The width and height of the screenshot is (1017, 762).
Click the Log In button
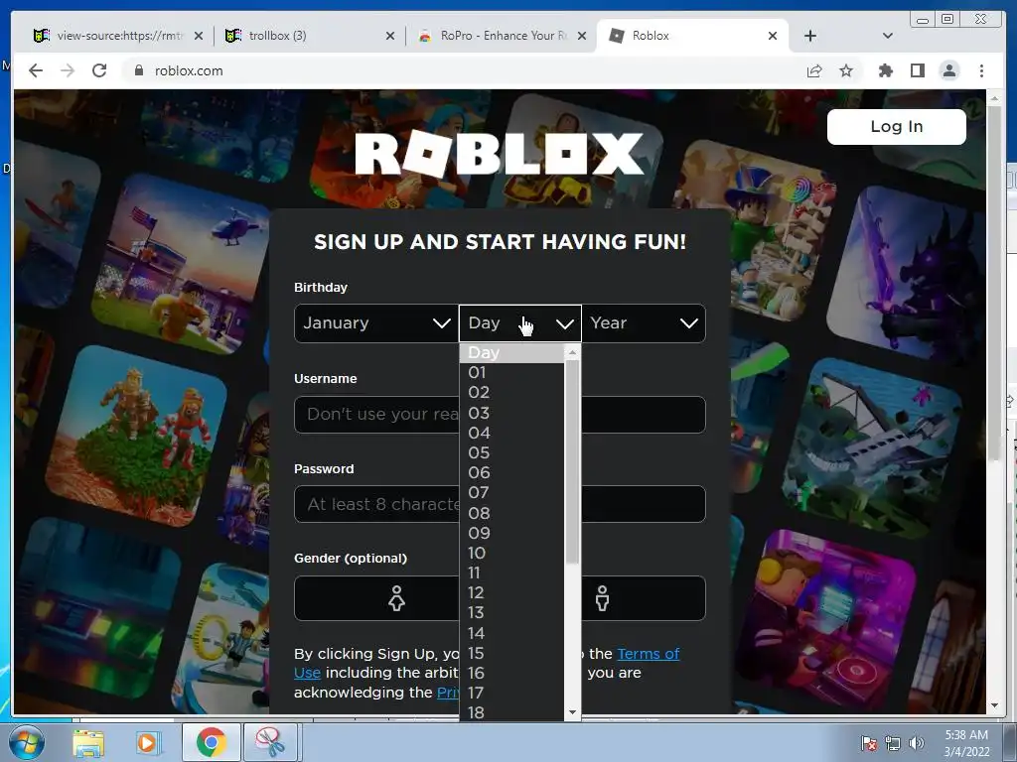897,126
